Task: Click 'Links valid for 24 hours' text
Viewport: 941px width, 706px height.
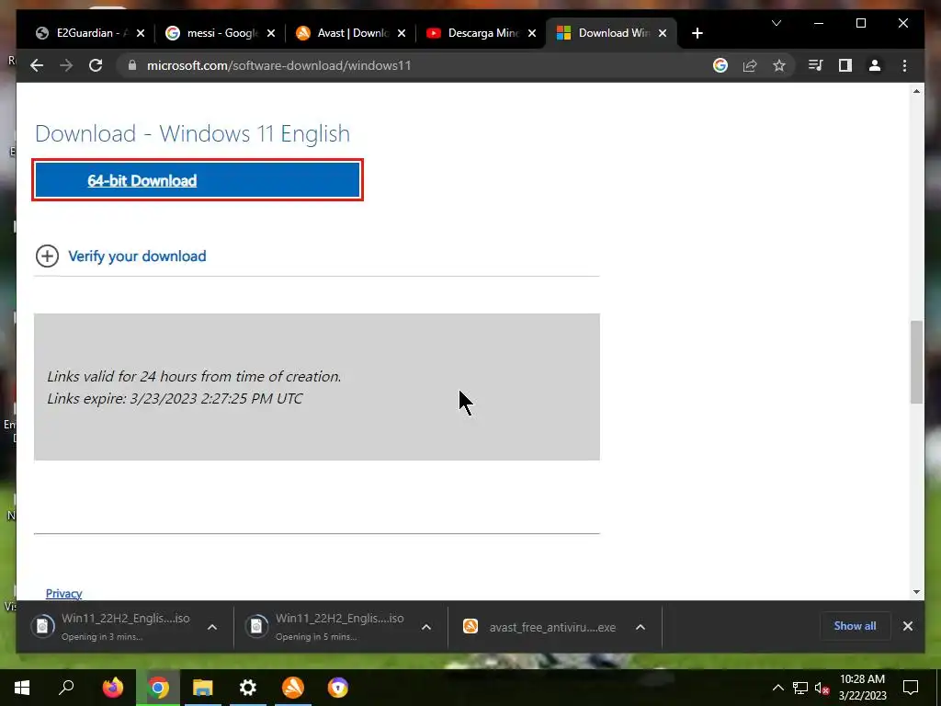Action: pos(194,376)
